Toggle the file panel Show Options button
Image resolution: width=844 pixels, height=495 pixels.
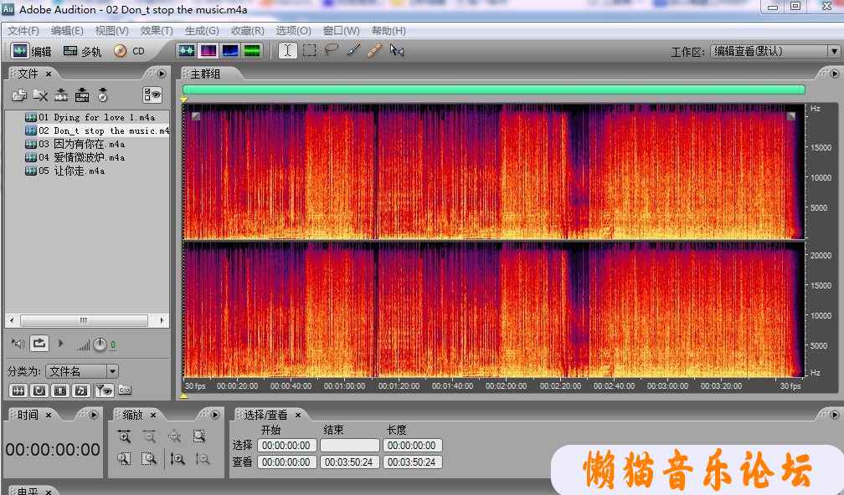click(x=152, y=95)
